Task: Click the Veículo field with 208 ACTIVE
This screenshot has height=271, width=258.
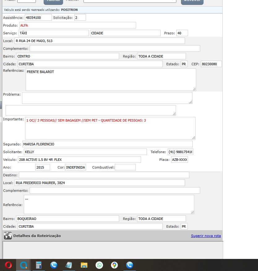Action: 79,160
